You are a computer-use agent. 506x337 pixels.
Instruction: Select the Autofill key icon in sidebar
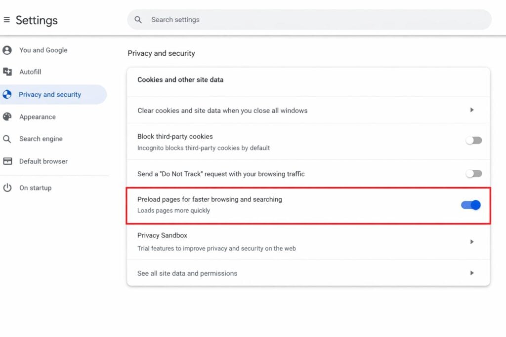[7, 72]
